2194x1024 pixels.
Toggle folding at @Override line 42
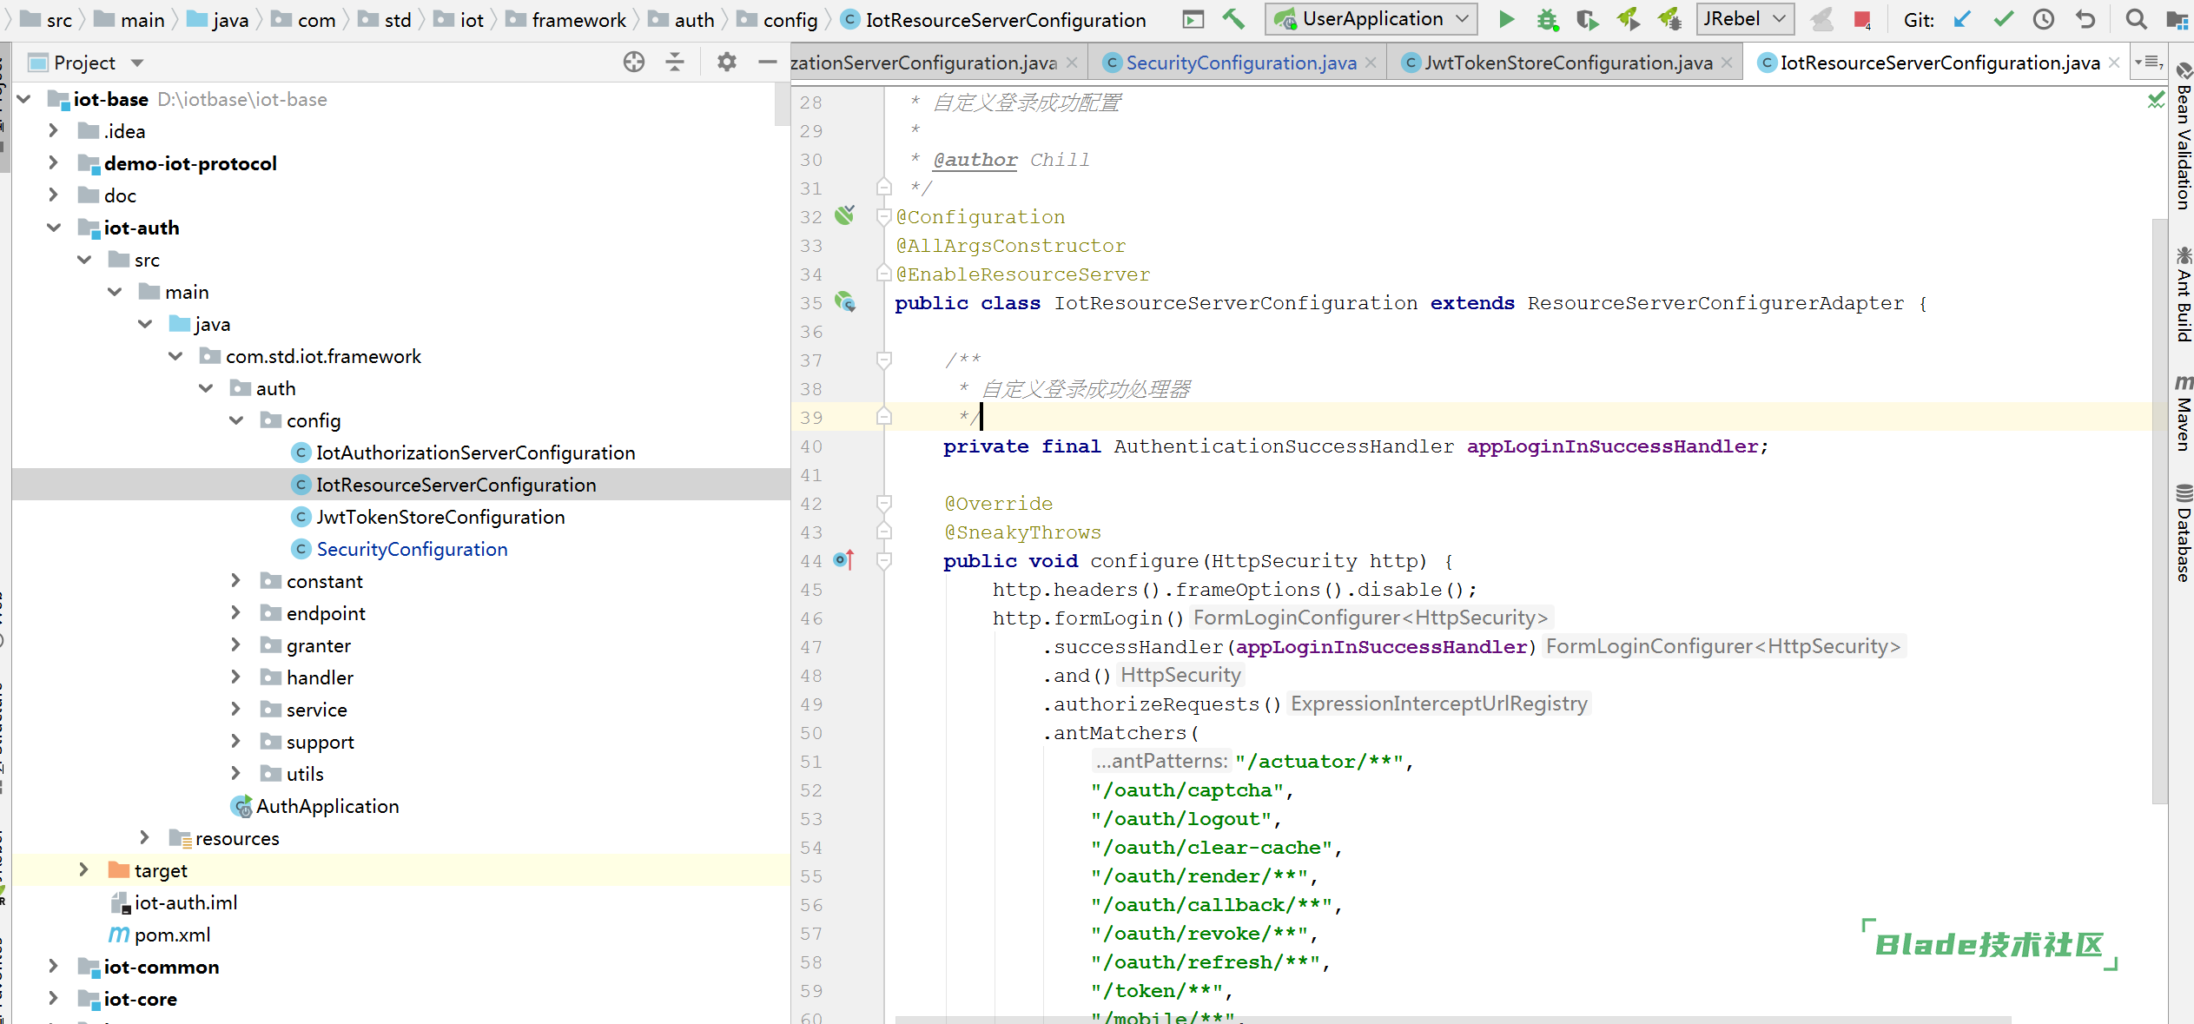pos(884,503)
